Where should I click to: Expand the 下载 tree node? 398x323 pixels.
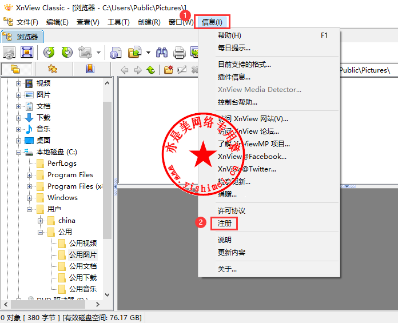tap(18, 118)
